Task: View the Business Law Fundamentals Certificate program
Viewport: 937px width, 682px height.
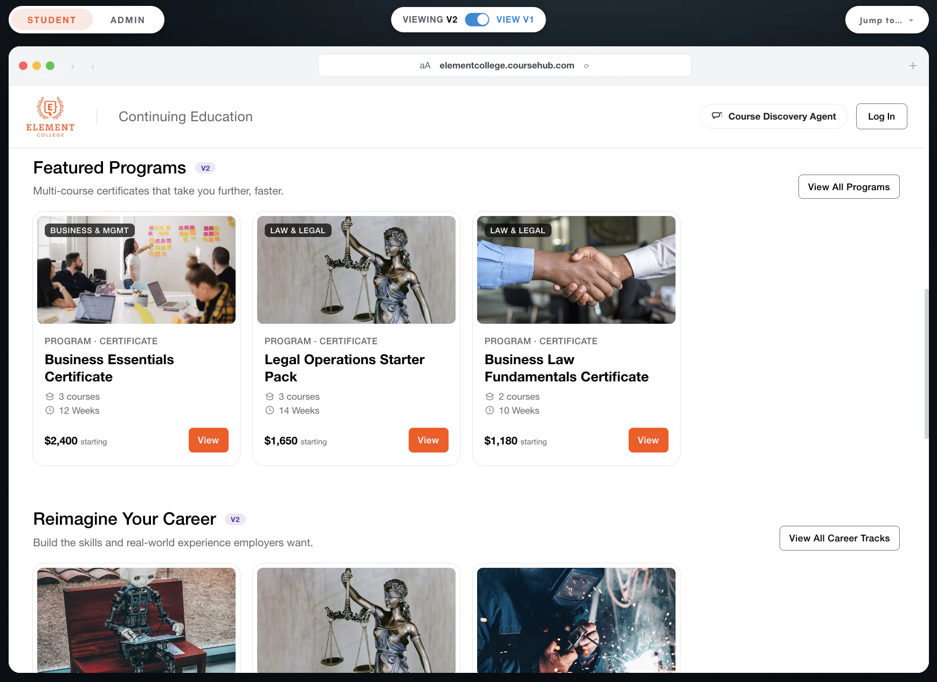Action: (648, 440)
